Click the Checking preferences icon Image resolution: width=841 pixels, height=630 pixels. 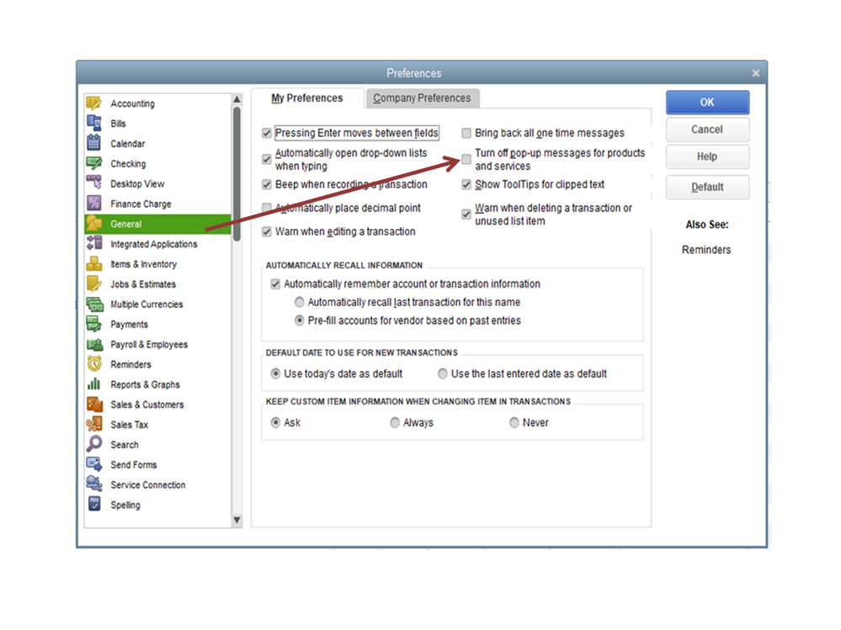(x=93, y=163)
